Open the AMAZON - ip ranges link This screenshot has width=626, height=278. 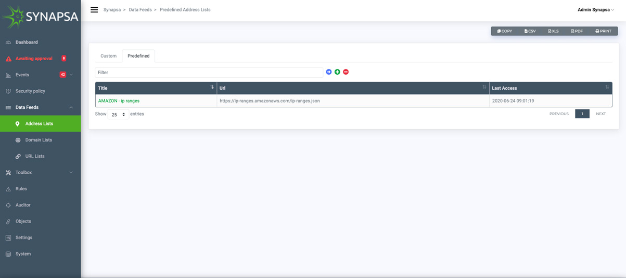119,101
